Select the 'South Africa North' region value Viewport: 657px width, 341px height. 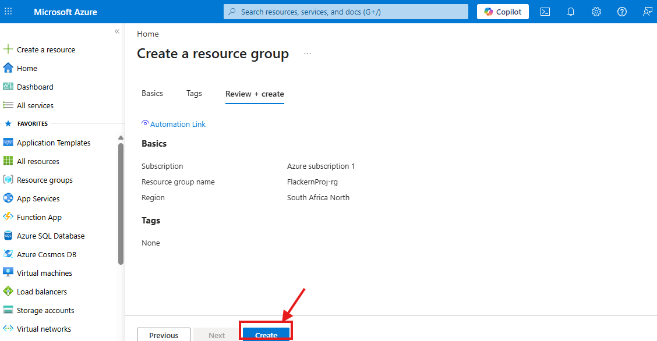click(318, 197)
